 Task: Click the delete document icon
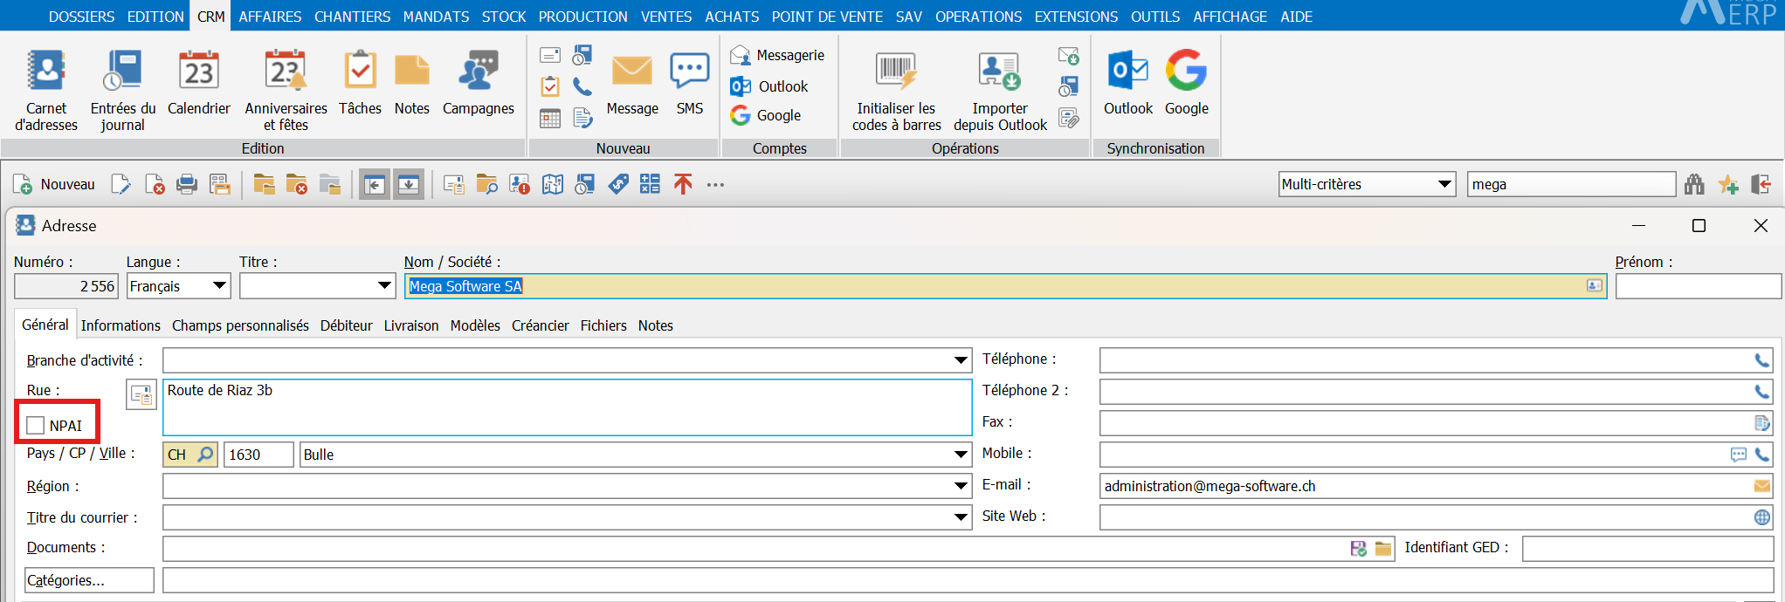[x=155, y=184]
